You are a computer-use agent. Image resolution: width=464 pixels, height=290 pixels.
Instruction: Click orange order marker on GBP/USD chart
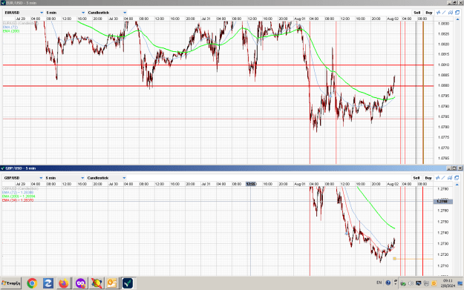tap(394, 259)
